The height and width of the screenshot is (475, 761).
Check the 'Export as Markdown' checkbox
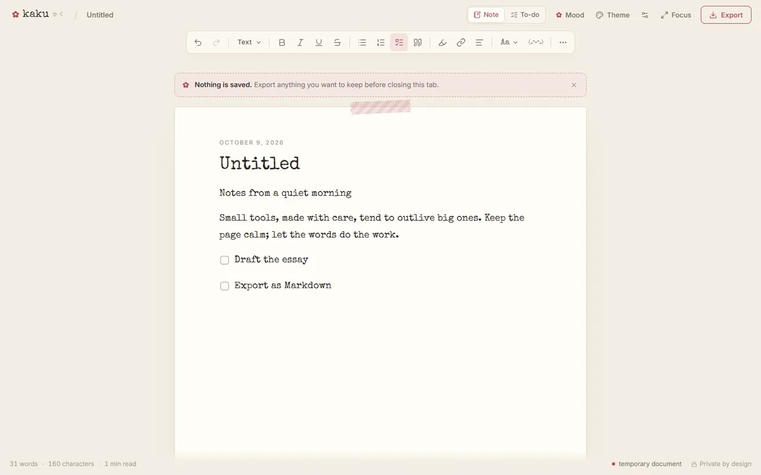tap(224, 286)
